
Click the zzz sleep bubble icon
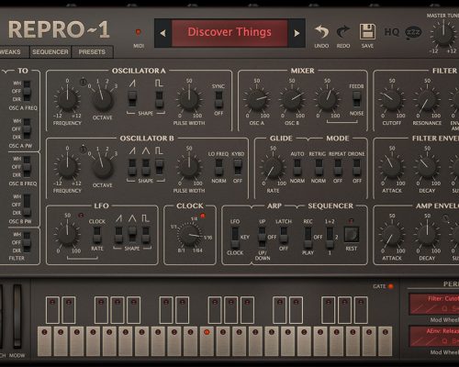[413, 32]
